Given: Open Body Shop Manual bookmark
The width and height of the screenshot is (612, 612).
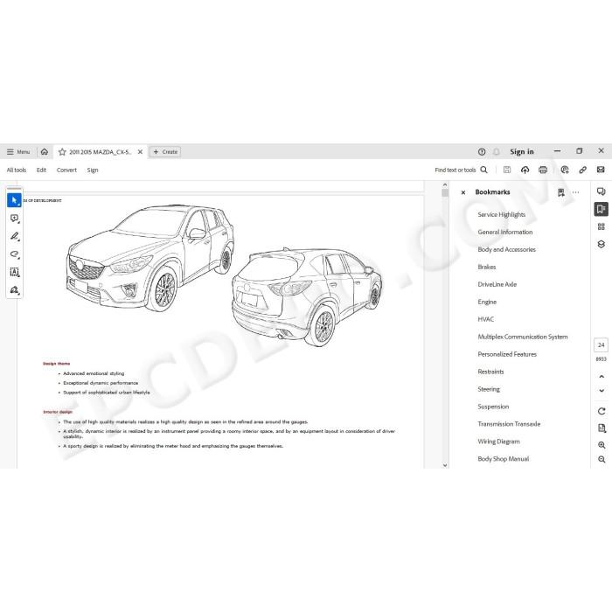Looking at the screenshot, I should click(x=503, y=459).
